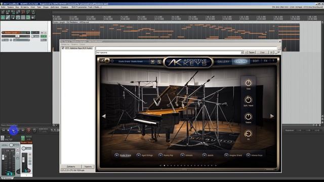324x182 pixels.
Task: Toggle the repeat loop button in transport
Action: 34,130
